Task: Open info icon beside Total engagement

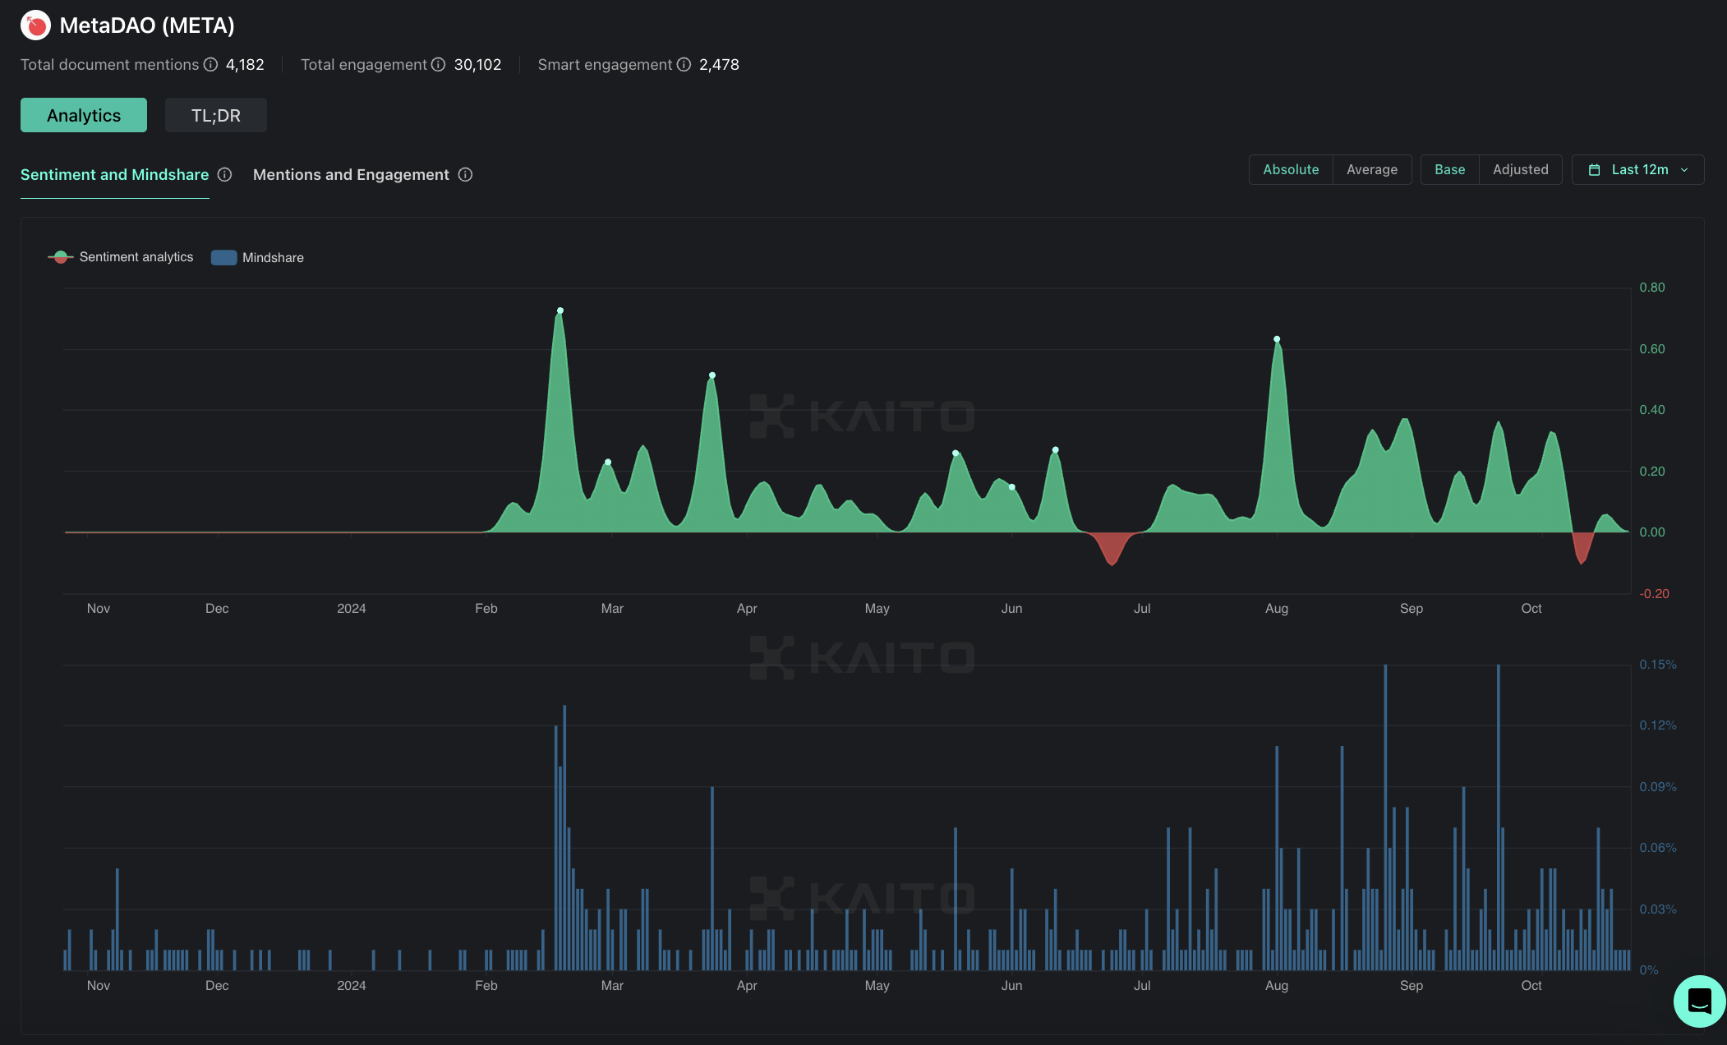Action: [438, 64]
